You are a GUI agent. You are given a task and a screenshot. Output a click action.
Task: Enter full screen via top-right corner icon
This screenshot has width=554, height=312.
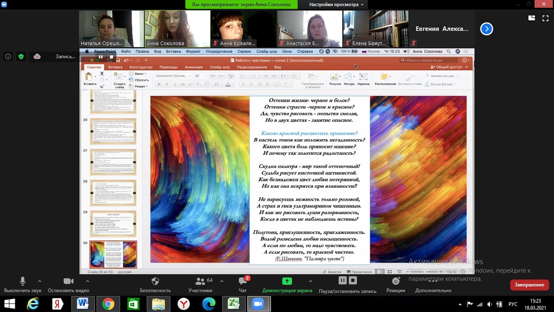tap(544, 18)
